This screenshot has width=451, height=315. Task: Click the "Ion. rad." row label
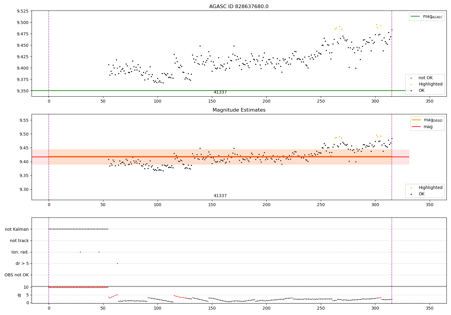pos(20,252)
